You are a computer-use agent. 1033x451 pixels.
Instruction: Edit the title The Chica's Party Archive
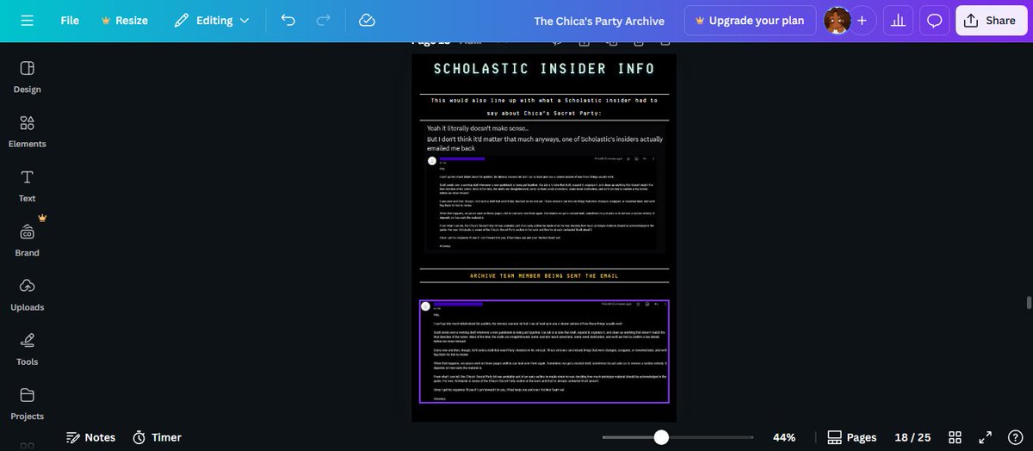(x=599, y=21)
